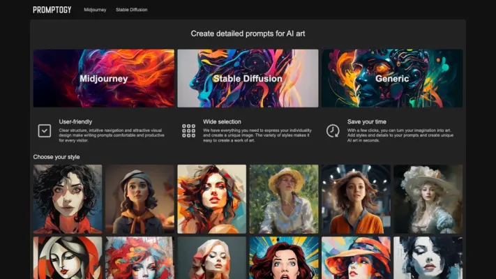
Task: Choose the woman in orange hat painting
Action: 356,258
